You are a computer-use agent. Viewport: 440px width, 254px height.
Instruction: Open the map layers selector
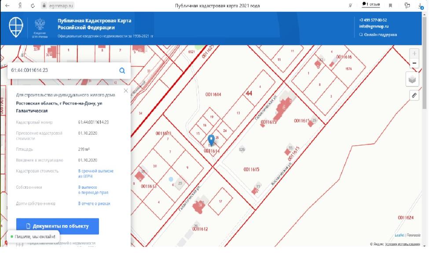413,79
